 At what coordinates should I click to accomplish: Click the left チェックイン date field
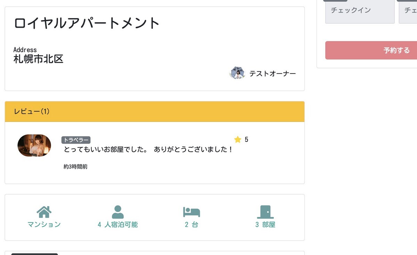point(360,11)
